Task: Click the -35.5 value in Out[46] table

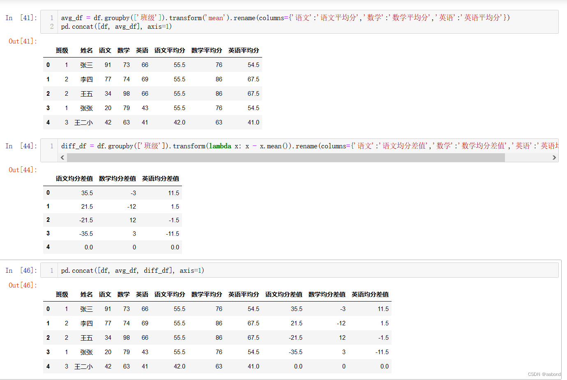Action: point(295,352)
